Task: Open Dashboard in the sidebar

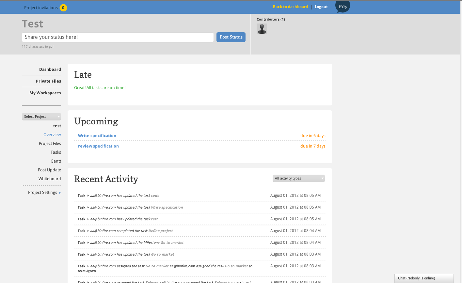Action: point(50,69)
